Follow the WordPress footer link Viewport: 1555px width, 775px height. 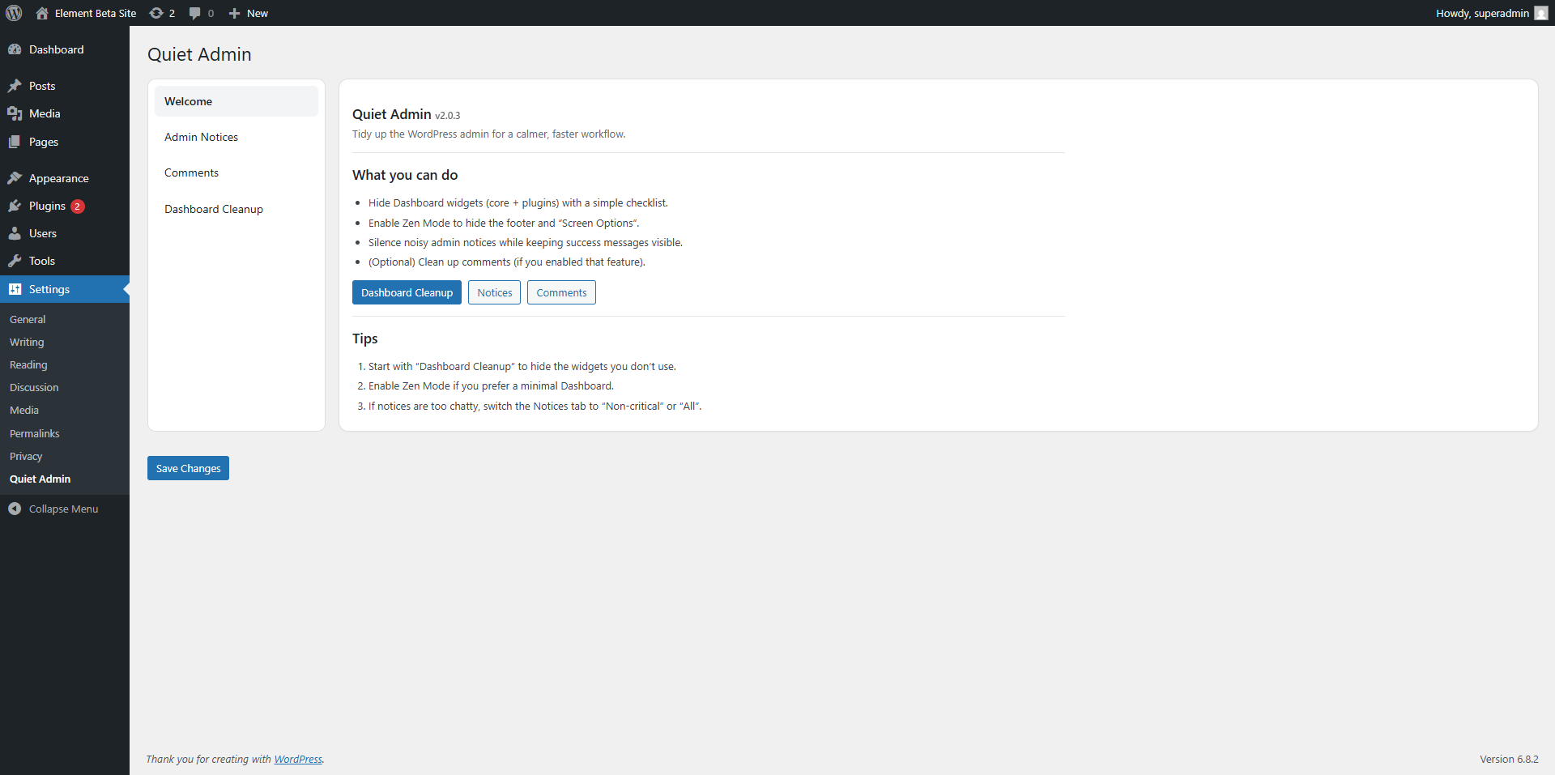coord(298,759)
